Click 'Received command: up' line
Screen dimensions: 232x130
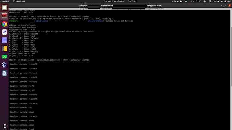pyautogui.click(x=21, y=107)
